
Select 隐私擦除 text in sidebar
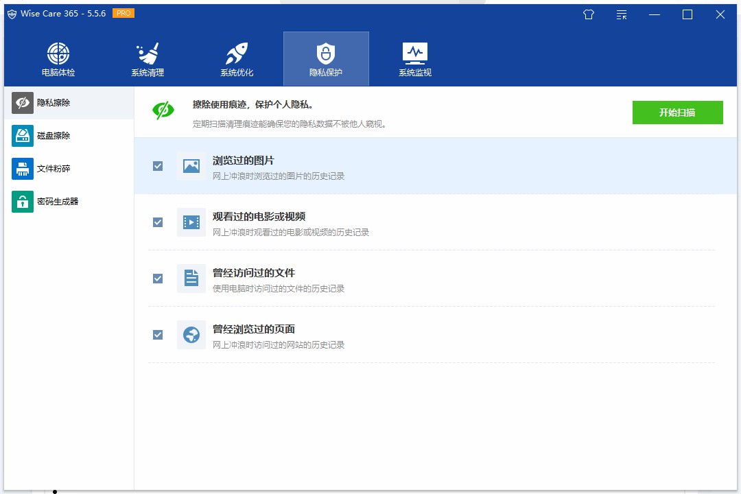point(54,103)
